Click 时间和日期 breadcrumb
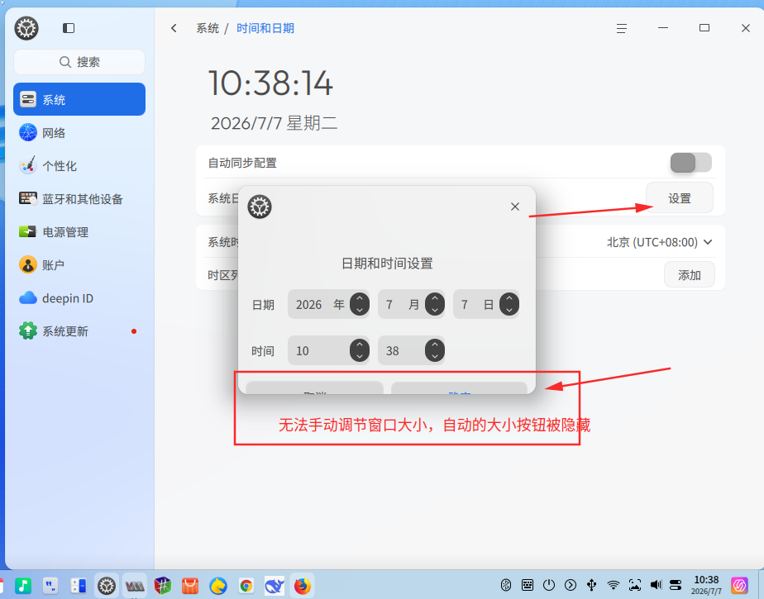Viewport: 764px width, 599px height. [x=265, y=28]
